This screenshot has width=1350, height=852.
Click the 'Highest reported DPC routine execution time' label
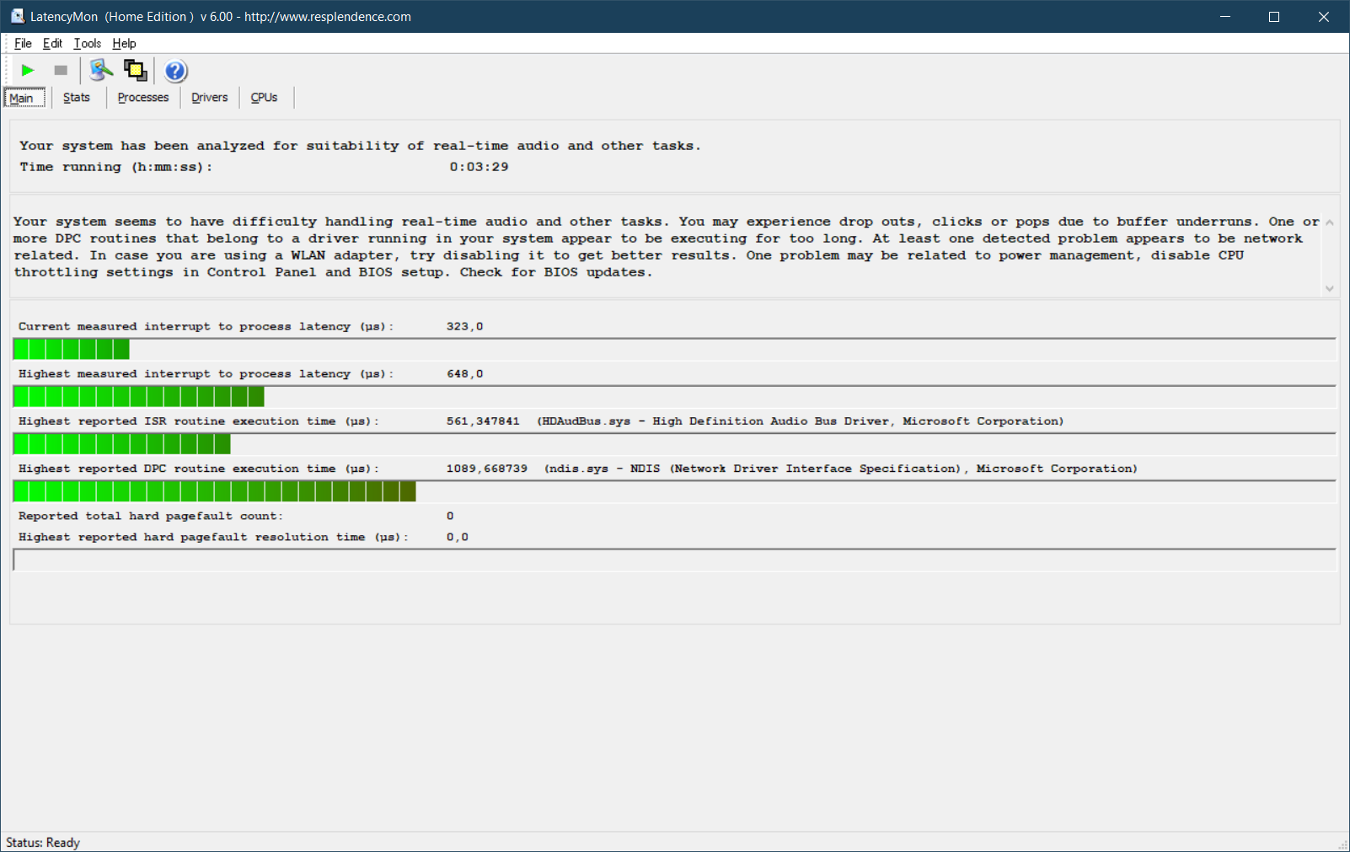tap(199, 468)
